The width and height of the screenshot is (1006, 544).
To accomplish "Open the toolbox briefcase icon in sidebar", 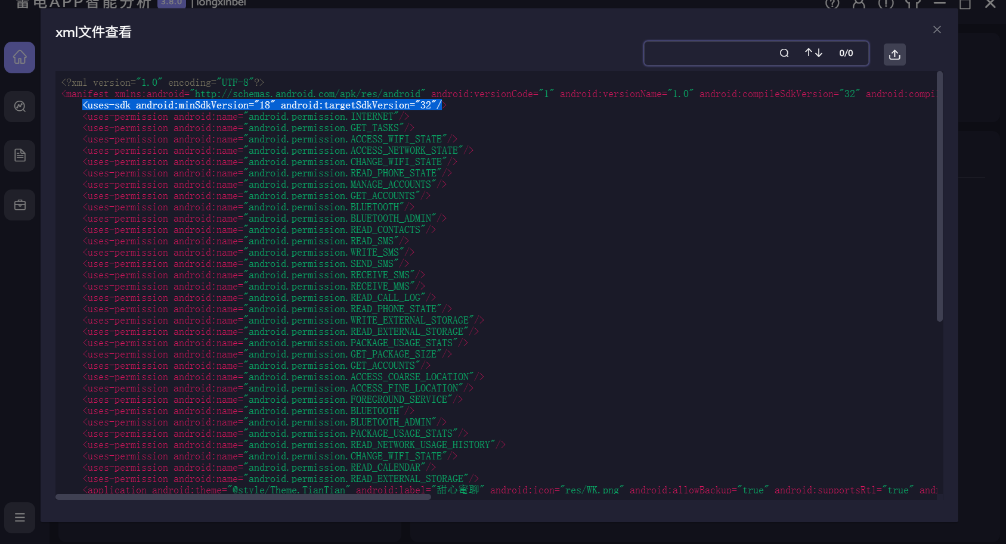I will (20, 205).
